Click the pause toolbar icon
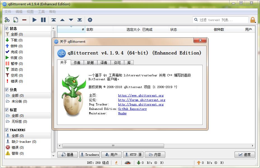The height and width of the screenshot is (168, 260). coord(43,20)
